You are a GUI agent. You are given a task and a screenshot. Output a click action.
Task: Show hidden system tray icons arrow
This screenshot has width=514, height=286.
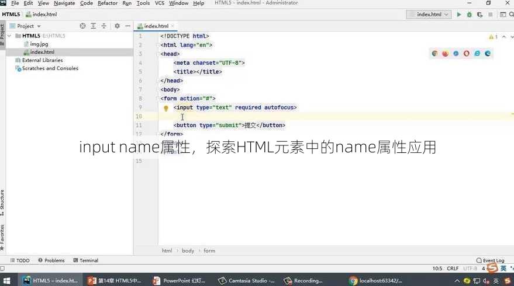457,281
